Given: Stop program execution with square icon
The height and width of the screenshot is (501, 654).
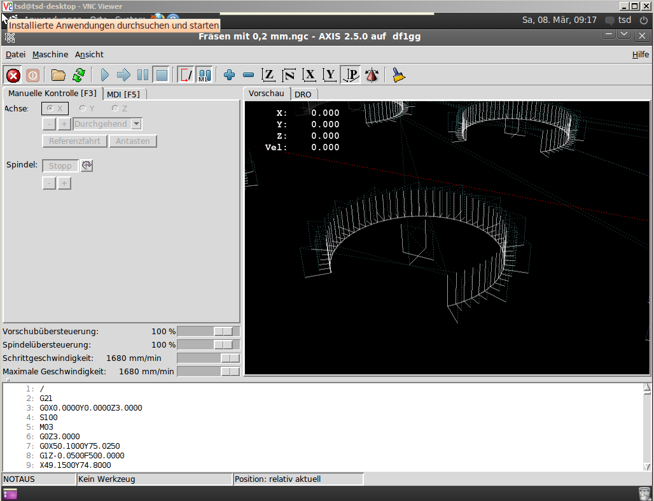Looking at the screenshot, I should click(x=162, y=76).
